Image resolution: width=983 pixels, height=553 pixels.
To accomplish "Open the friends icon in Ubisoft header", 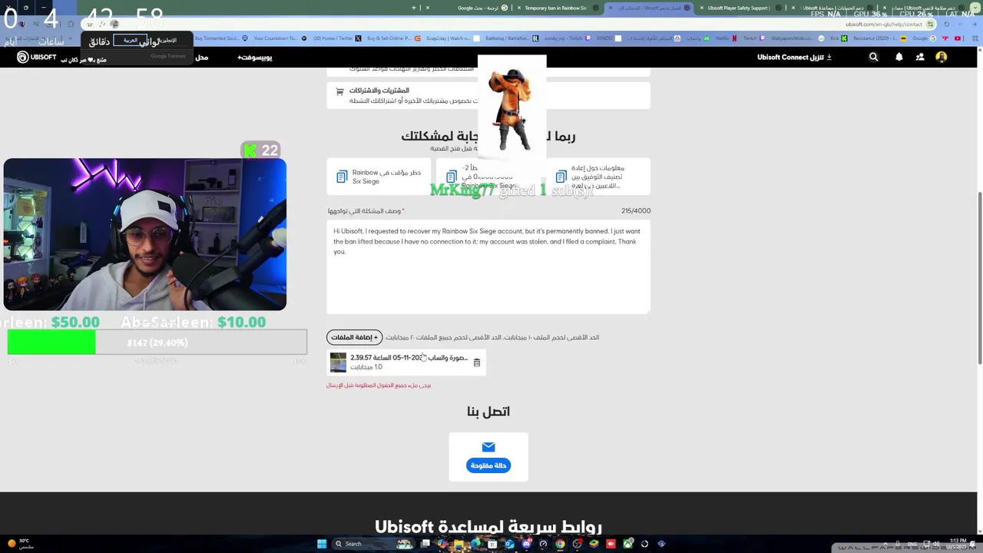I will [x=920, y=57].
